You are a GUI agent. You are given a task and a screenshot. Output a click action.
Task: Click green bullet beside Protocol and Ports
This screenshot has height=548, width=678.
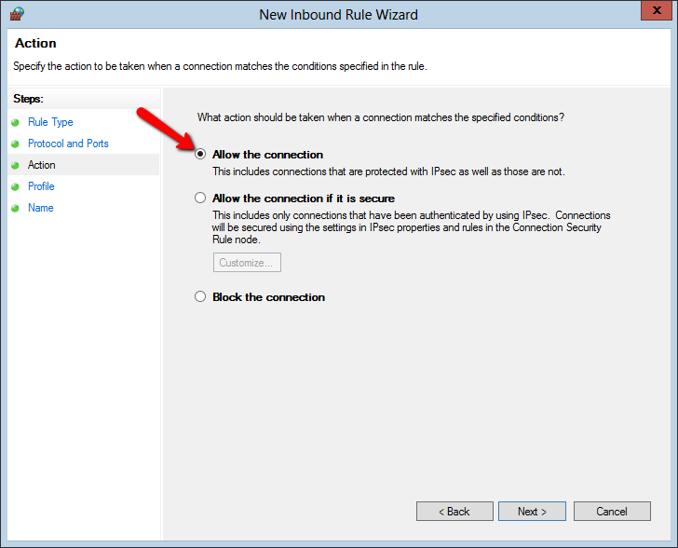coord(15,144)
